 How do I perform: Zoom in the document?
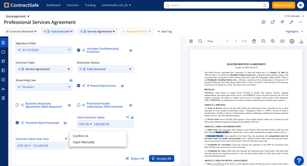[273, 41]
